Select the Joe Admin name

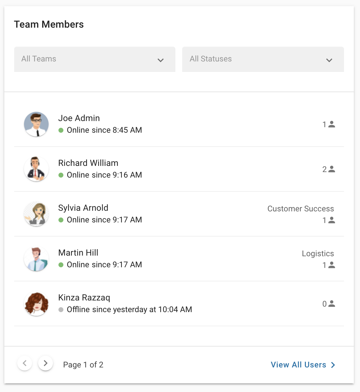(79, 118)
